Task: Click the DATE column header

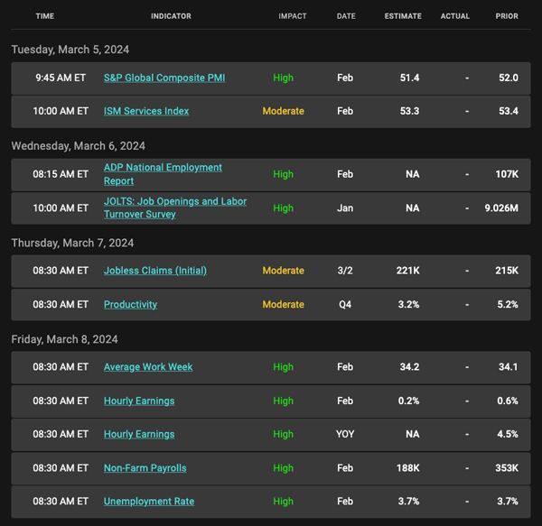Action: pos(346,16)
